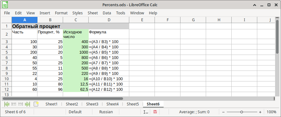Switch to Sheet1 tab
The height and width of the screenshot is (117, 281).
tap(52, 104)
